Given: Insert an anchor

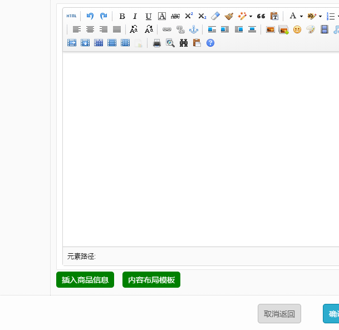Looking at the screenshot, I should (x=194, y=29).
